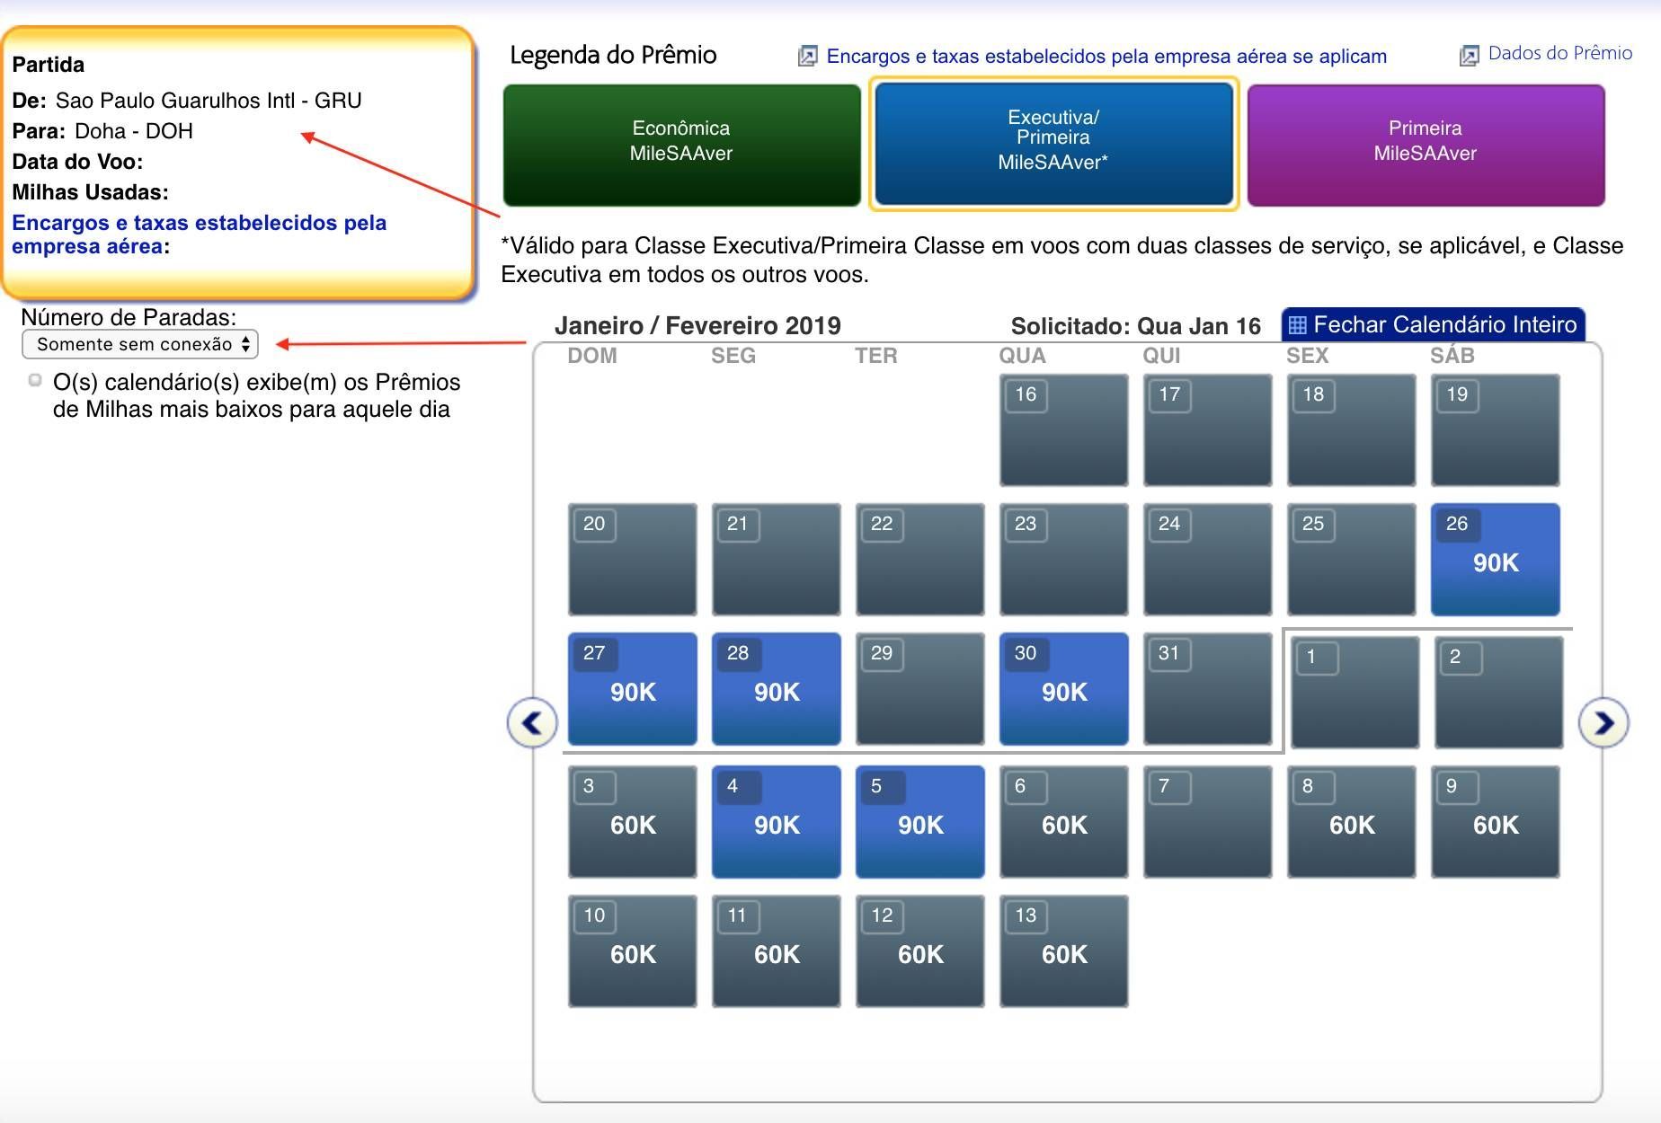Image resolution: width=1661 pixels, height=1123 pixels.
Task: Click the January 21 calendar day
Action: click(x=776, y=559)
